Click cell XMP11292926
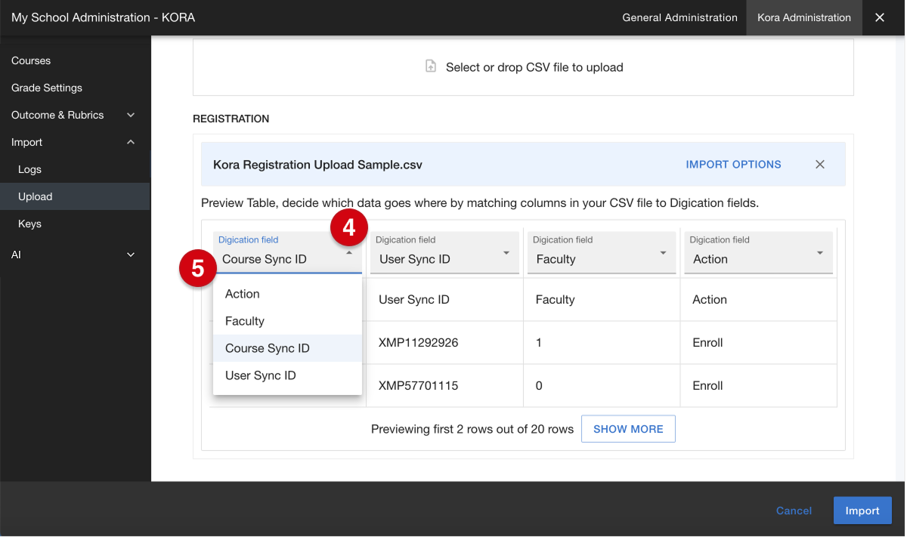Viewport: 907px width, 537px height. point(444,343)
